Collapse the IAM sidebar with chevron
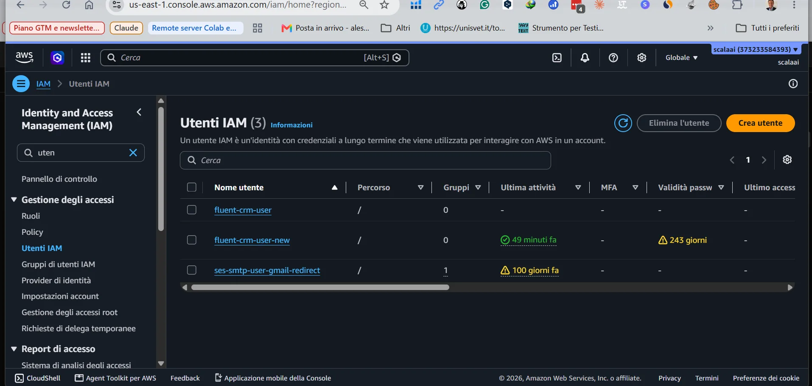The image size is (812, 386). click(x=139, y=112)
